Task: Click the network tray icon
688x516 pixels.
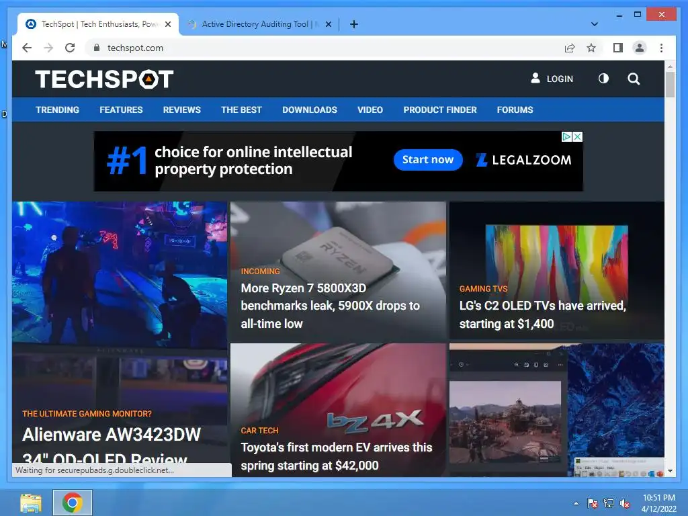Action: point(609,503)
